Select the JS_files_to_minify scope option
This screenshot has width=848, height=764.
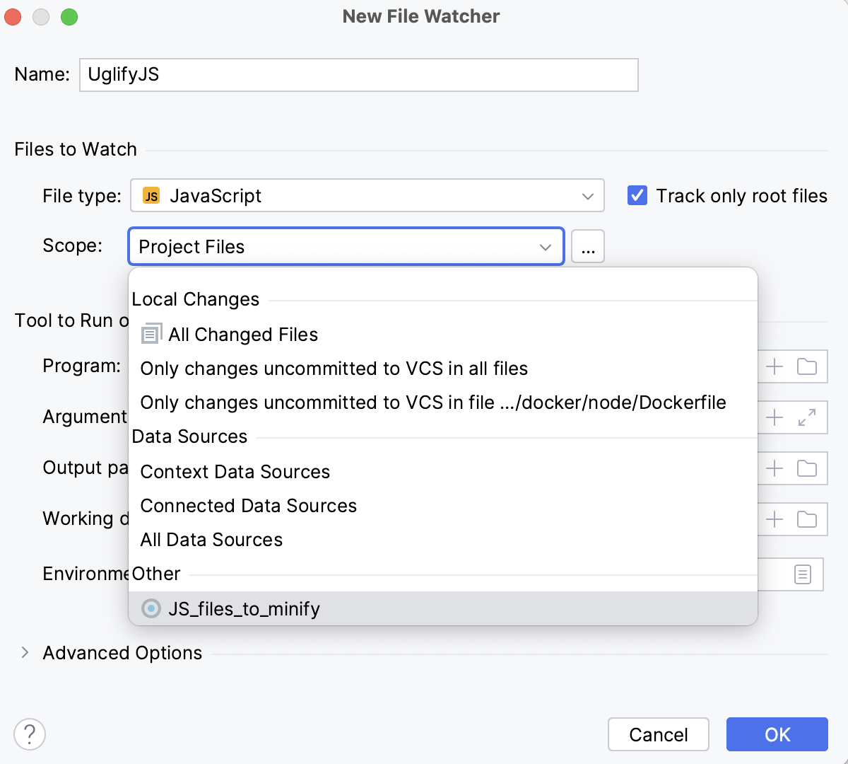click(x=244, y=609)
